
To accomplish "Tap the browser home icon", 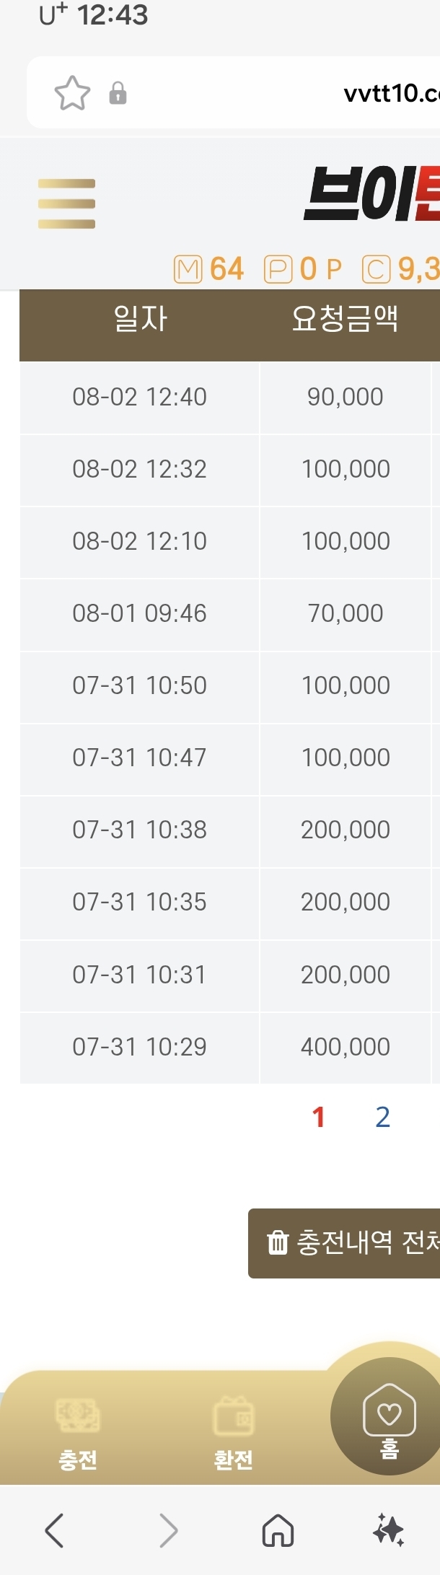I will [278, 1530].
